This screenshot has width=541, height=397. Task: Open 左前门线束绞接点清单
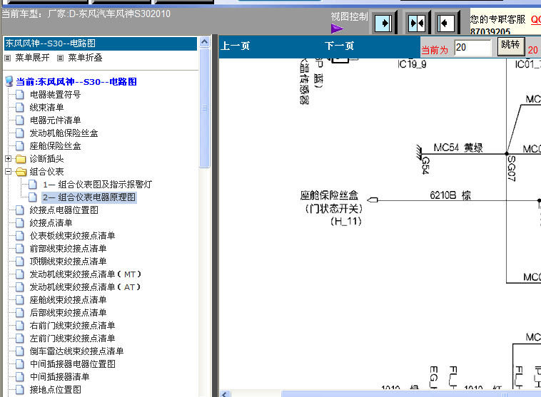pyautogui.click(x=73, y=338)
